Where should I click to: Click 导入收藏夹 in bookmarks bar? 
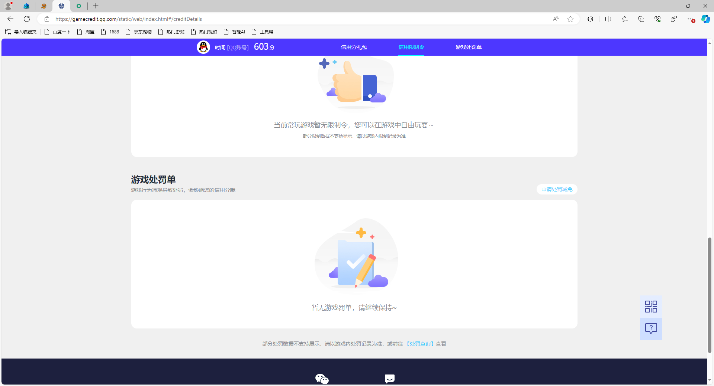click(21, 32)
